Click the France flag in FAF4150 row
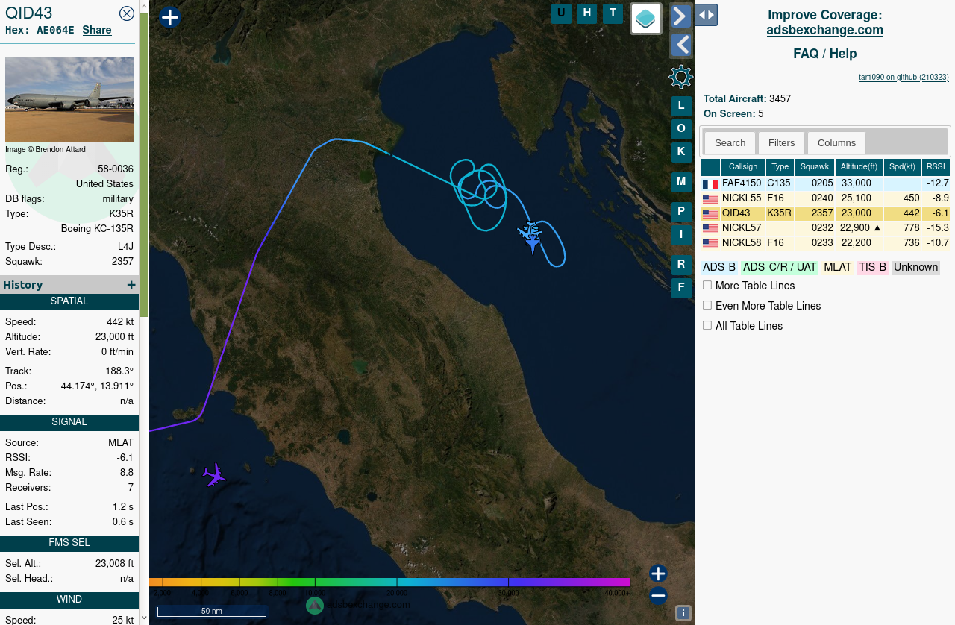The width and height of the screenshot is (955, 625). (710, 184)
